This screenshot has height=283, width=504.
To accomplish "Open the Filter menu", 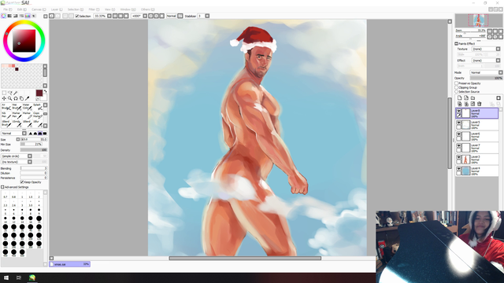I will [94, 9].
